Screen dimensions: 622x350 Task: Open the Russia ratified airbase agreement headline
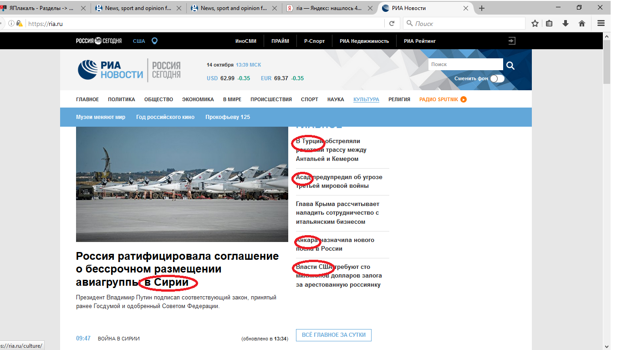[177, 269]
